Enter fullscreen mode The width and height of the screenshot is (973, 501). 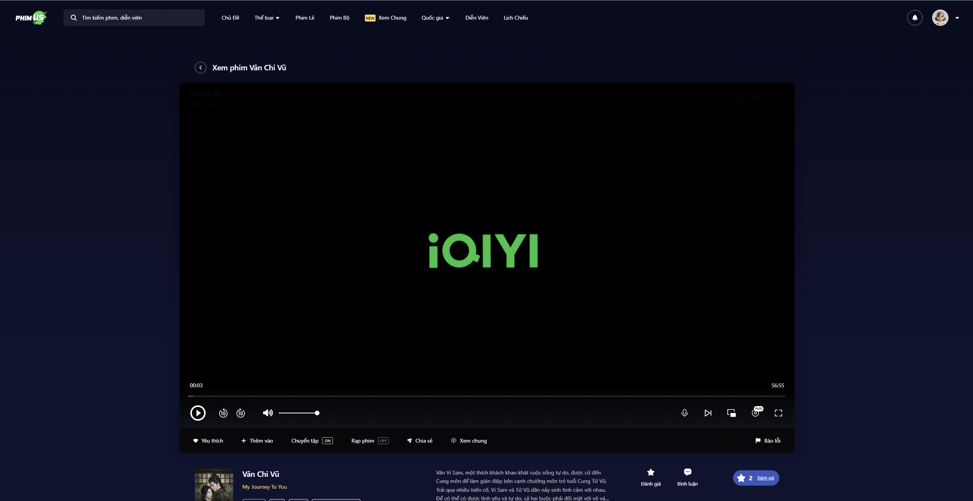(778, 413)
